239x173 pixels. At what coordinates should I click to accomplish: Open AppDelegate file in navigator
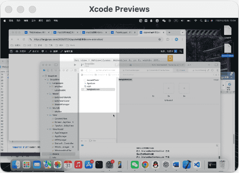[61, 133]
